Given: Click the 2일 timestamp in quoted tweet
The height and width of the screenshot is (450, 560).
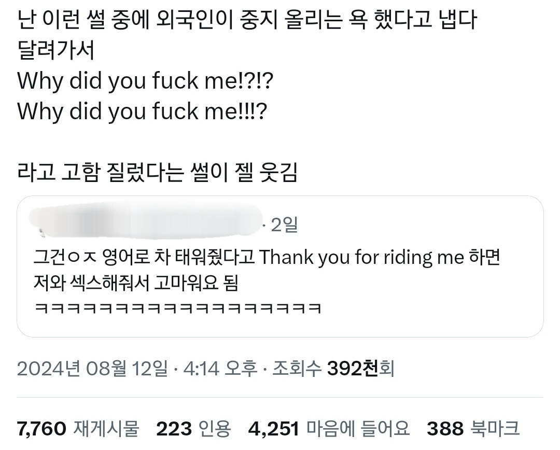Looking at the screenshot, I should 284,225.
